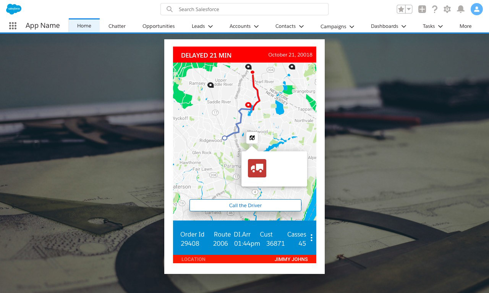The width and height of the screenshot is (489, 293).
Task: Expand the Dashboards dropdown chevron
Action: click(404, 26)
